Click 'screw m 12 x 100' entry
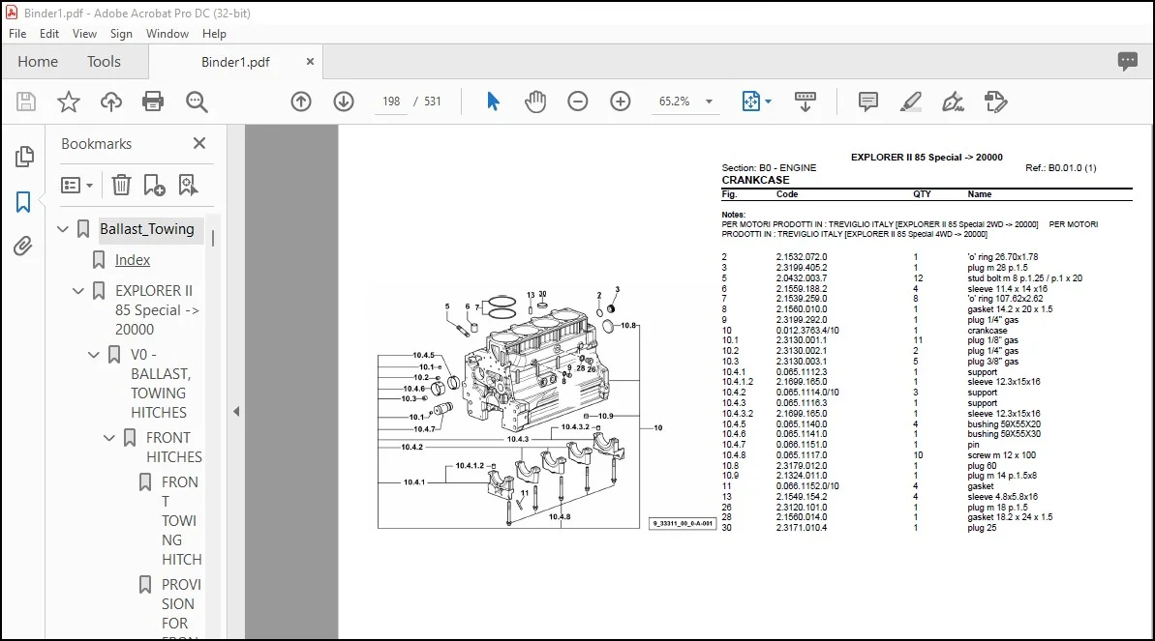1155x641 pixels. [x=1002, y=455]
